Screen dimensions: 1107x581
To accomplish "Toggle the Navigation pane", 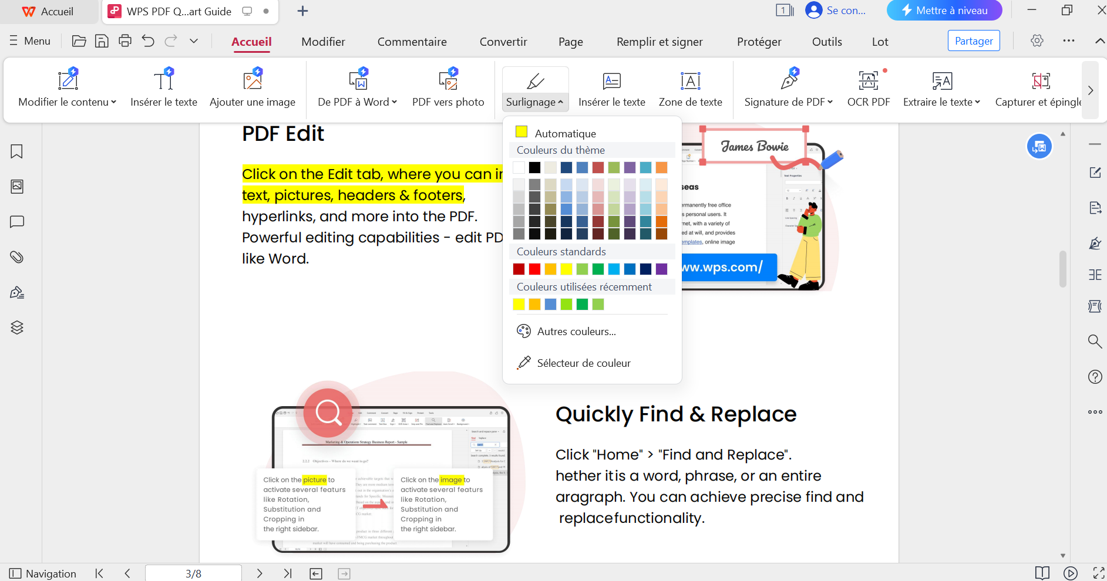I will (x=43, y=573).
